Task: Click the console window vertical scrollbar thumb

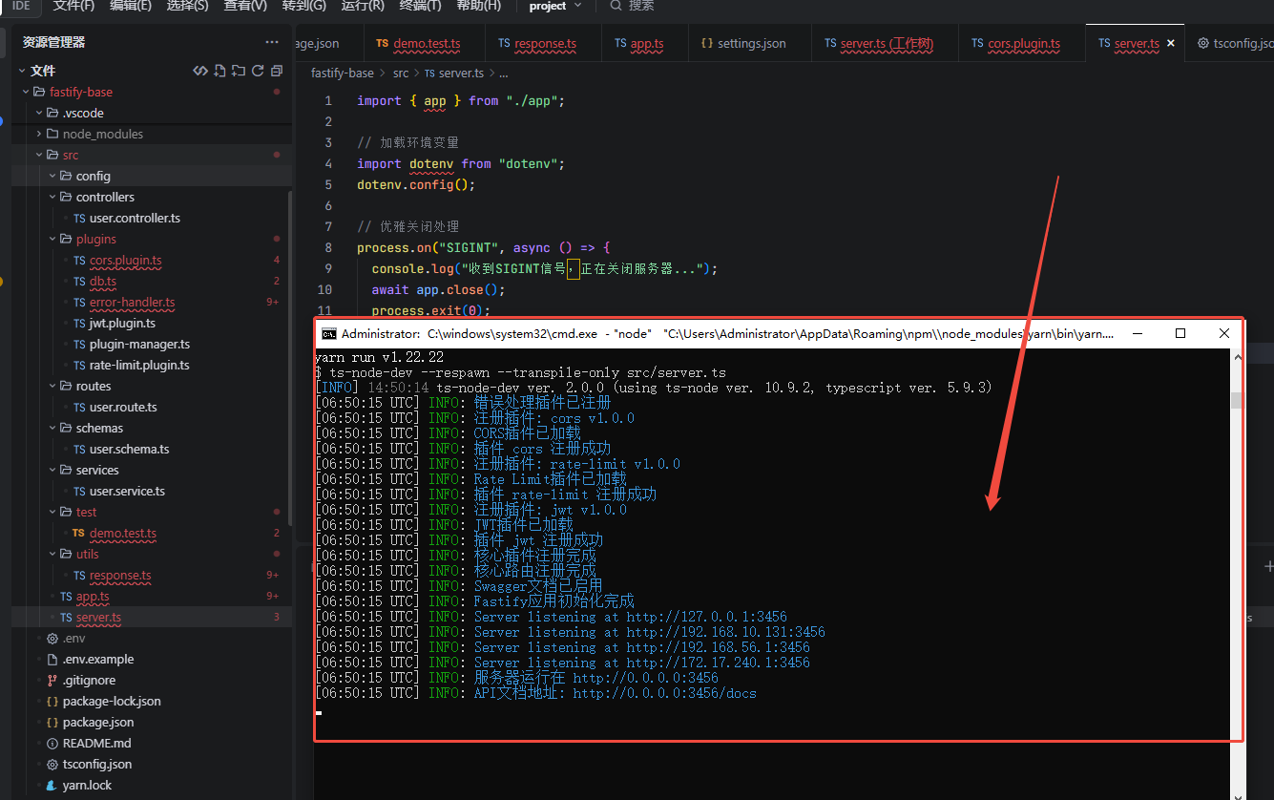Action: pos(1237,400)
